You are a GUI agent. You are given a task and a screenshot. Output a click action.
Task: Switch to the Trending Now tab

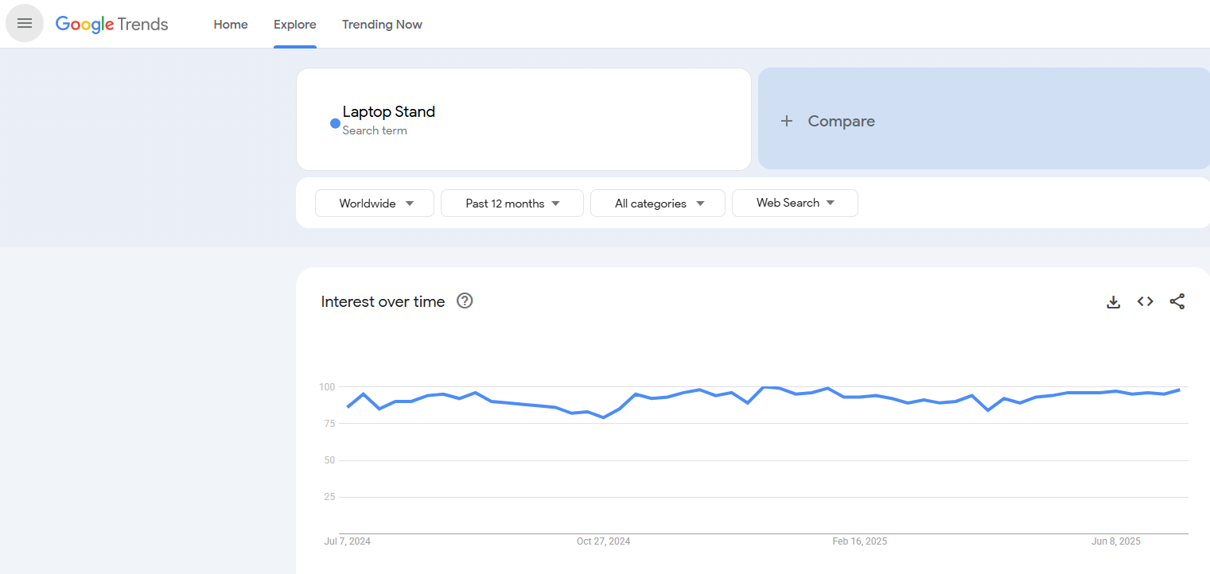coord(382,24)
